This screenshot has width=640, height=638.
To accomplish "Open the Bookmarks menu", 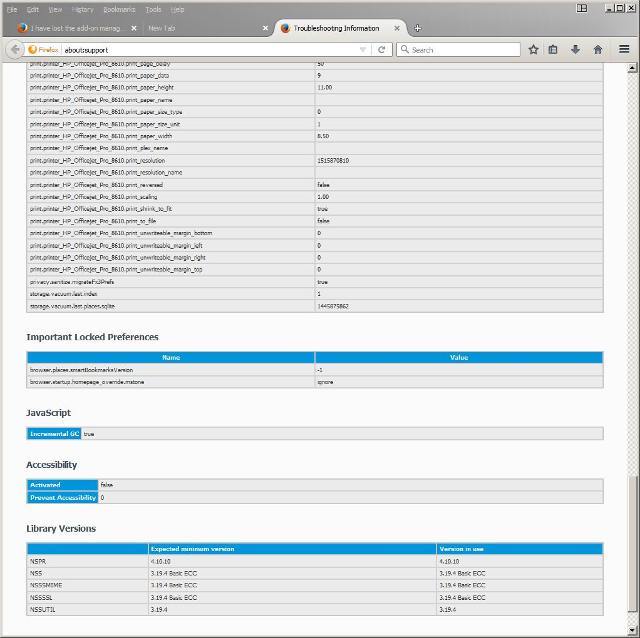I will click(x=119, y=9).
